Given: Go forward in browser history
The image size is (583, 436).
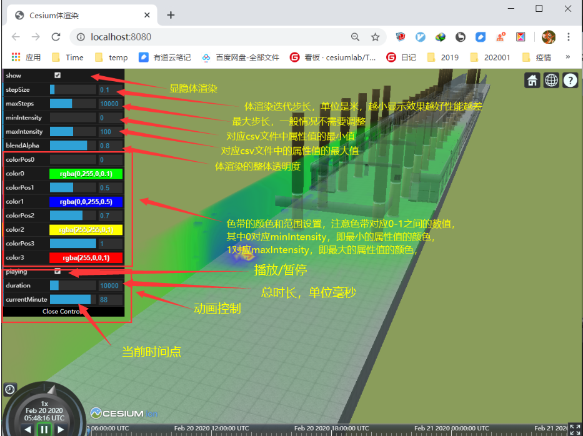Looking at the screenshot, I should [36, 37].
